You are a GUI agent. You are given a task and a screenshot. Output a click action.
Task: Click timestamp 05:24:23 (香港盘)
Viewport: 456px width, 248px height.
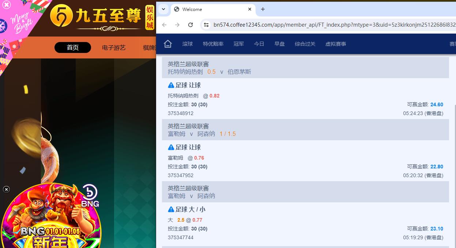(x=423, y=113)
